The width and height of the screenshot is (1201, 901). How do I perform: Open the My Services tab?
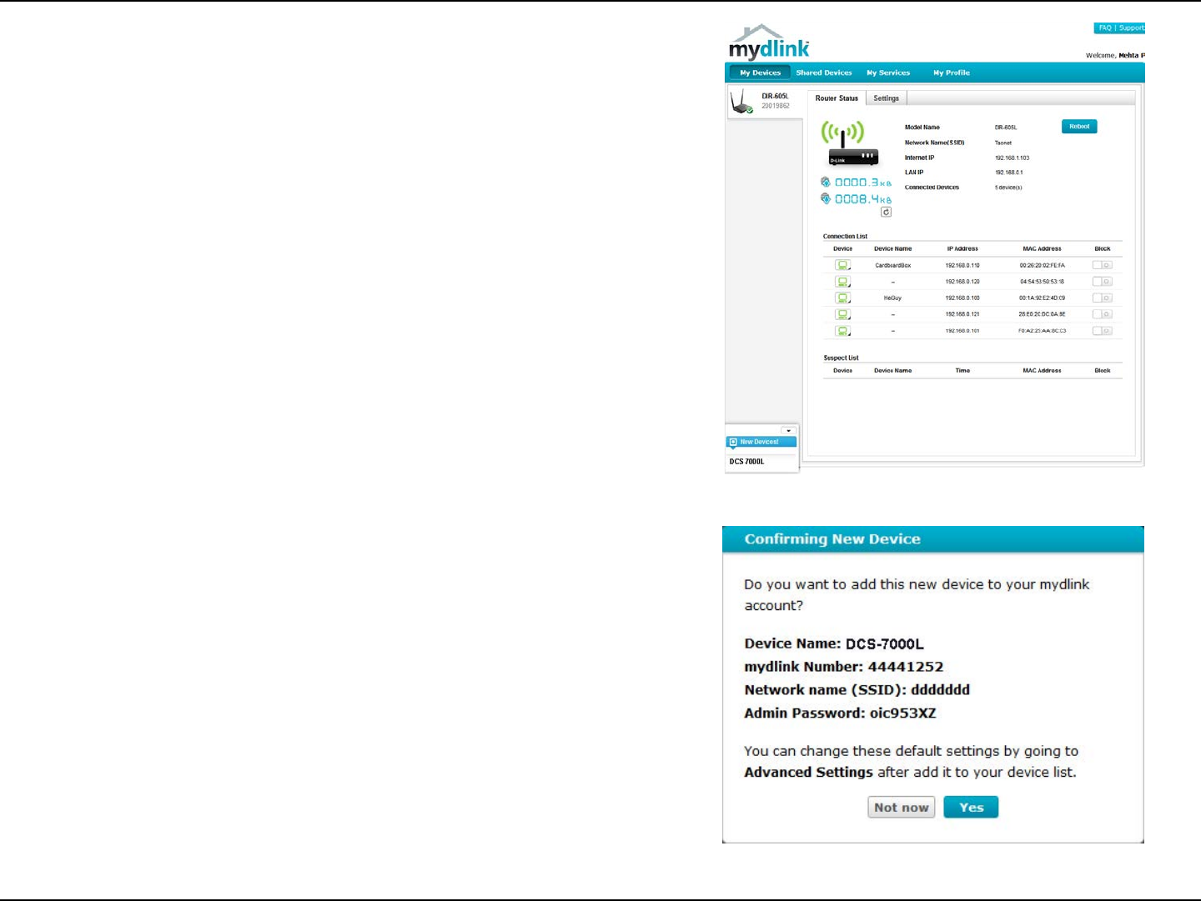[x=888, y=73]
